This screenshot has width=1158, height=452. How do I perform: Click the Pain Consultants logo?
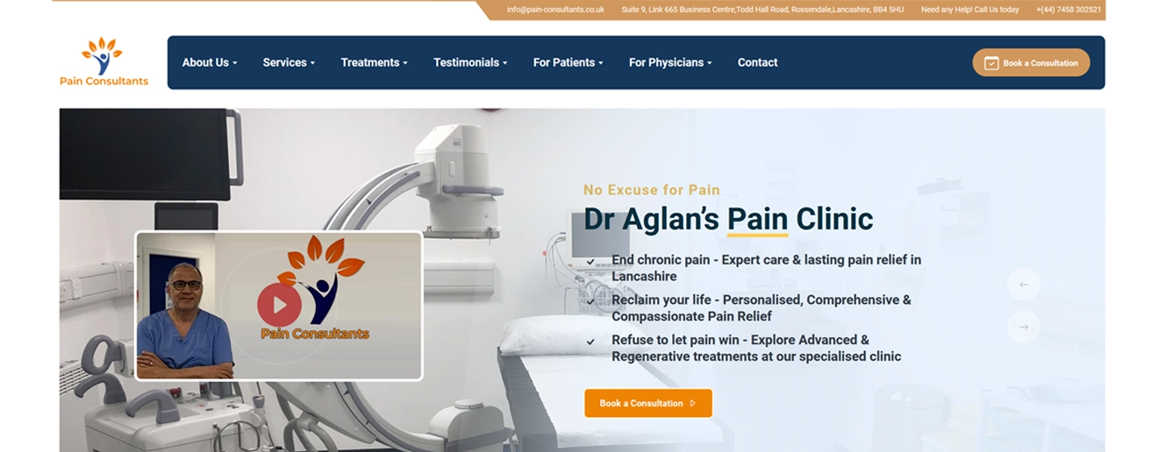[104, 62]
